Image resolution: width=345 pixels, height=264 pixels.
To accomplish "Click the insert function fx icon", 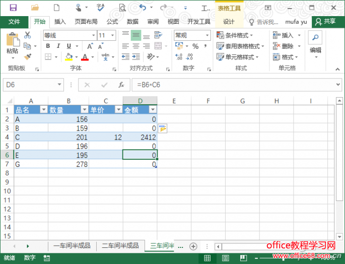I will coord(121,85).
